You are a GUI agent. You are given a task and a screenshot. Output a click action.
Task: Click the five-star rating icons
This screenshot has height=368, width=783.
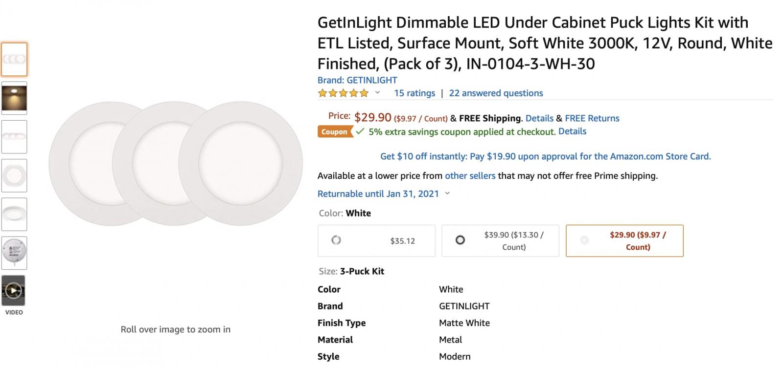point(343,93)
